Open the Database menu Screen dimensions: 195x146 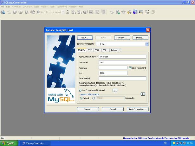coord(27,7)
